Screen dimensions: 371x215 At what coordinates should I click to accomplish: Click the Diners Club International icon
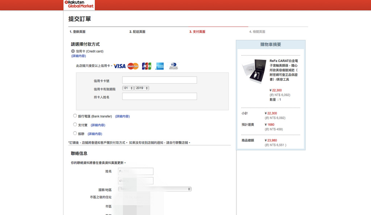[174, 66]
